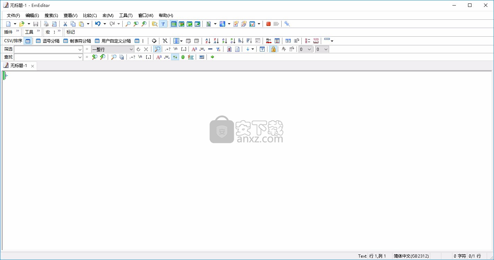Click the 用户自定义分隔 button
494x260 pixels.
pyautogui.click(x=113, y=41)
